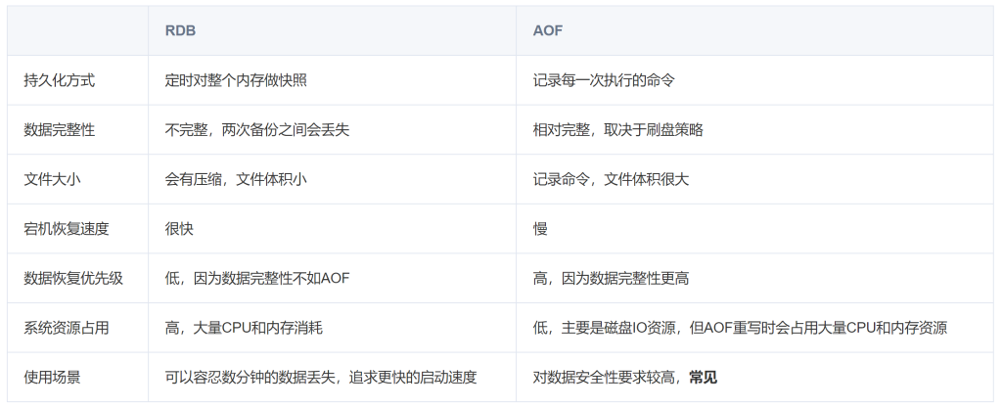The height and width of the screenshot is (409, 1002).
Task: Select the 系统资源占用 row label
Action: [x=66, y=328]
